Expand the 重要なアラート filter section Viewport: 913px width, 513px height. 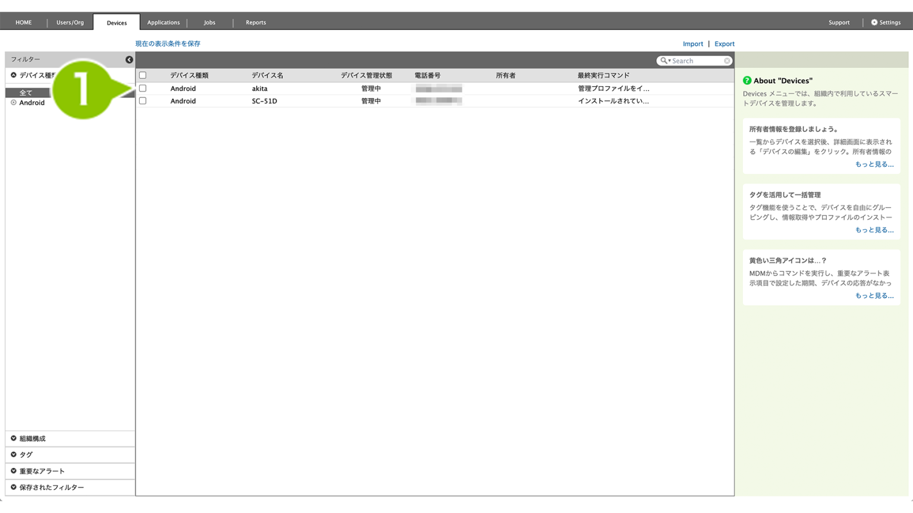click(x=14, y=471)
